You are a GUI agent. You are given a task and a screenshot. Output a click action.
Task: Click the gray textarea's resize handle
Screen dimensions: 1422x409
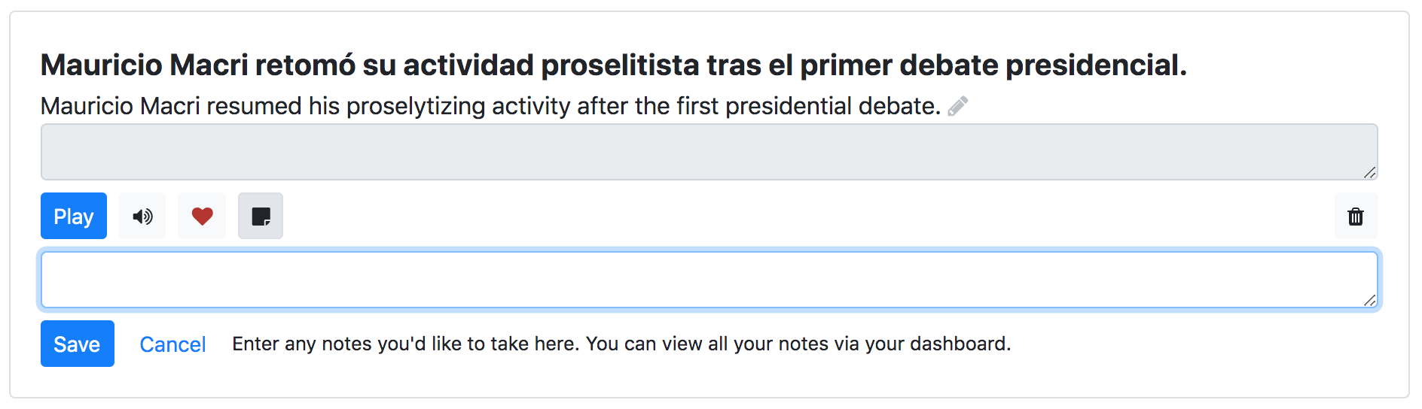click(1369, 173)
